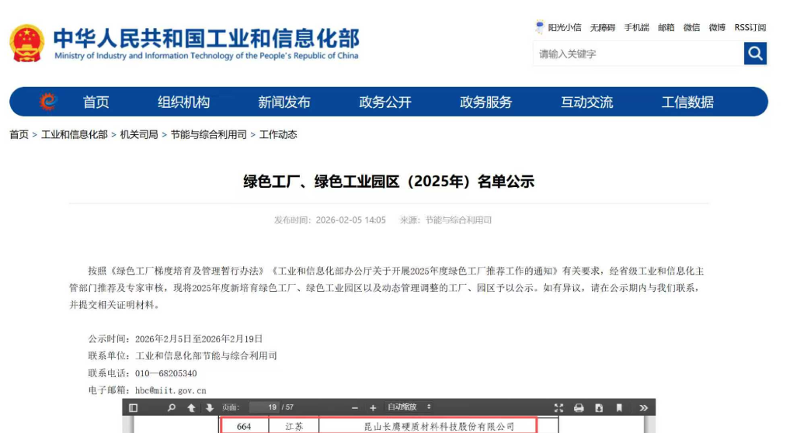The image size is (790, 433).
Task: Click phone number 010—68205340
Action: coord(165,373)
